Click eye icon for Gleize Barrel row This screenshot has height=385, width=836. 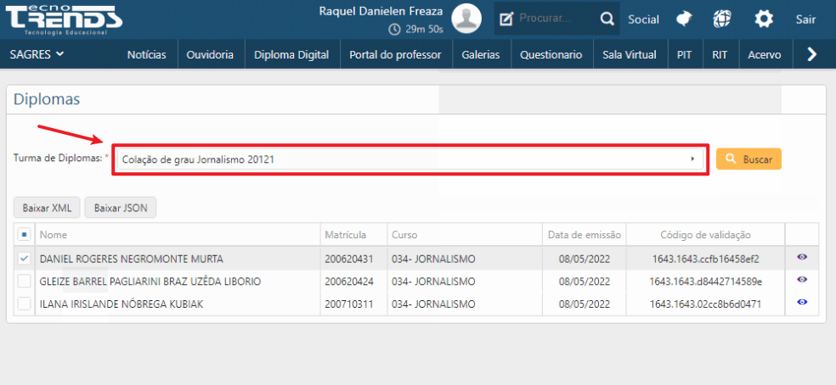tap(802, 280)
